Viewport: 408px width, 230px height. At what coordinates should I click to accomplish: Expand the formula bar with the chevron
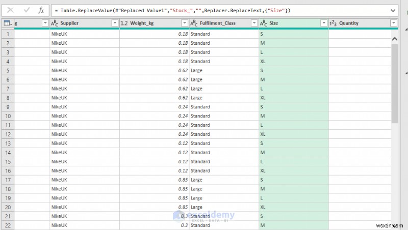tap(393, 11)
